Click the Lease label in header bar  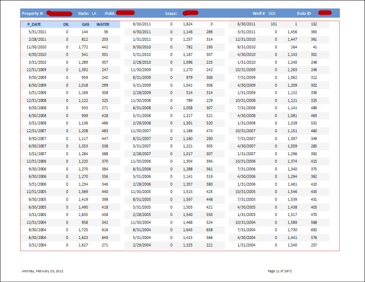pos(172,14)
